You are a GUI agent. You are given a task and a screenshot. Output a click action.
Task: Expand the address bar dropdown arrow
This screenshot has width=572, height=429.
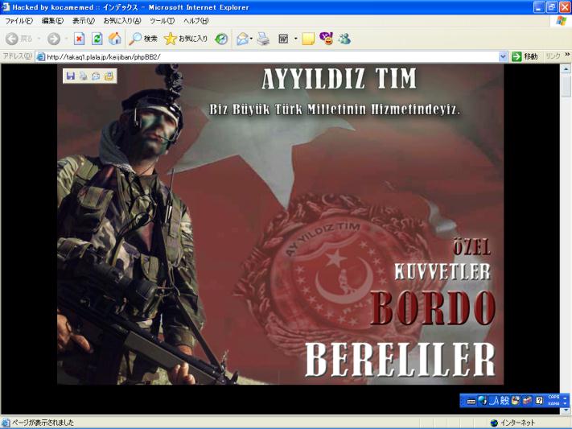tap(504, 56)
